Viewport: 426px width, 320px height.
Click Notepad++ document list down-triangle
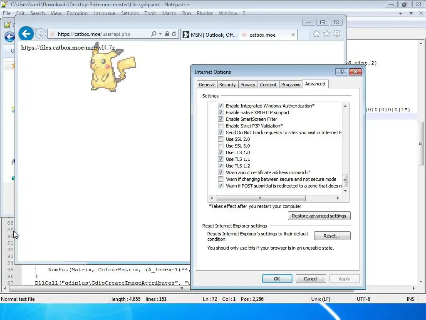point(411,13)
